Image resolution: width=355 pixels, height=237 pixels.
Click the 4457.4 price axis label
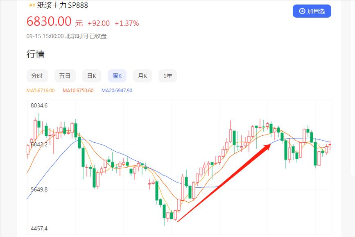click(x=39, y=228)
